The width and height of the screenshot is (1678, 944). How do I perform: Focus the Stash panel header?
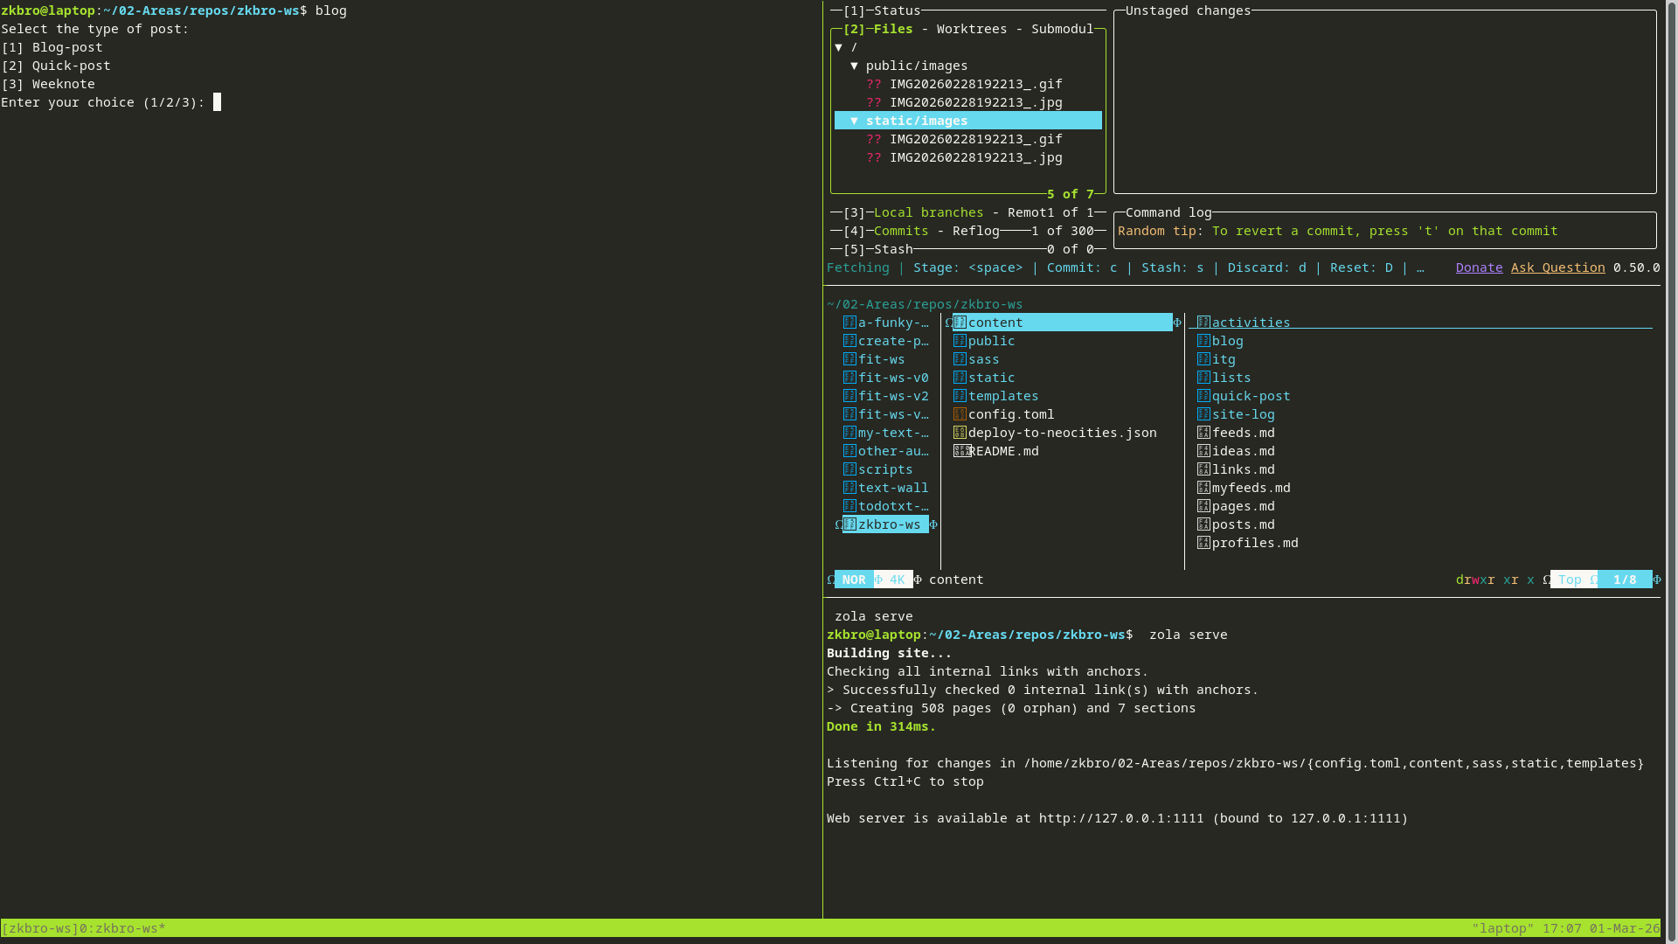click(x=892, y=249)
